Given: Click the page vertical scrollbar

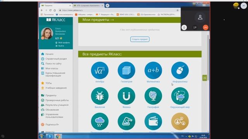Looking at the screenshot, I should click(x=208, y=58).
